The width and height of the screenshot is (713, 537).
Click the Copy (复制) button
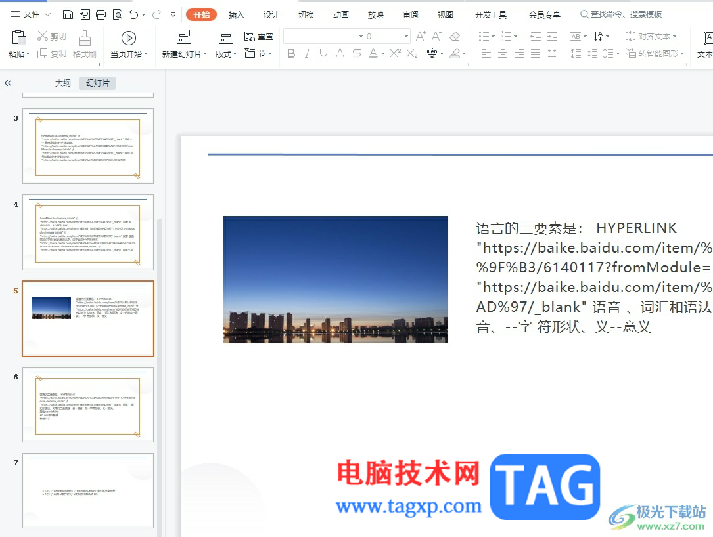52,54
